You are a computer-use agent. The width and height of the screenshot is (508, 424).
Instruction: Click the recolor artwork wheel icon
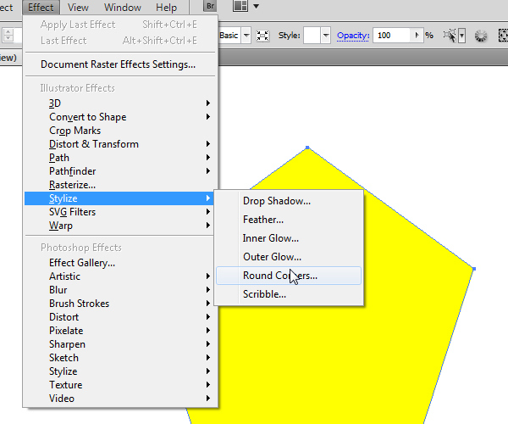[x=481, y=36]
